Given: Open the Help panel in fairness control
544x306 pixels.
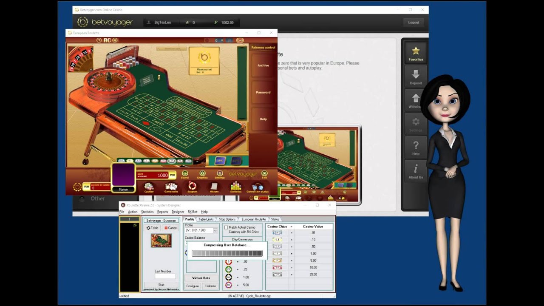Looking at the screenshot, I should [x=263, y=119].
